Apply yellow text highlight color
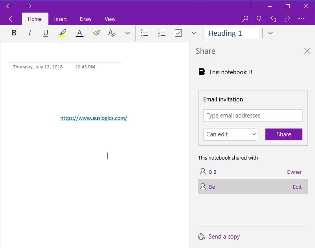The width and height of the screenshot is (315, 248). [62, 33]
